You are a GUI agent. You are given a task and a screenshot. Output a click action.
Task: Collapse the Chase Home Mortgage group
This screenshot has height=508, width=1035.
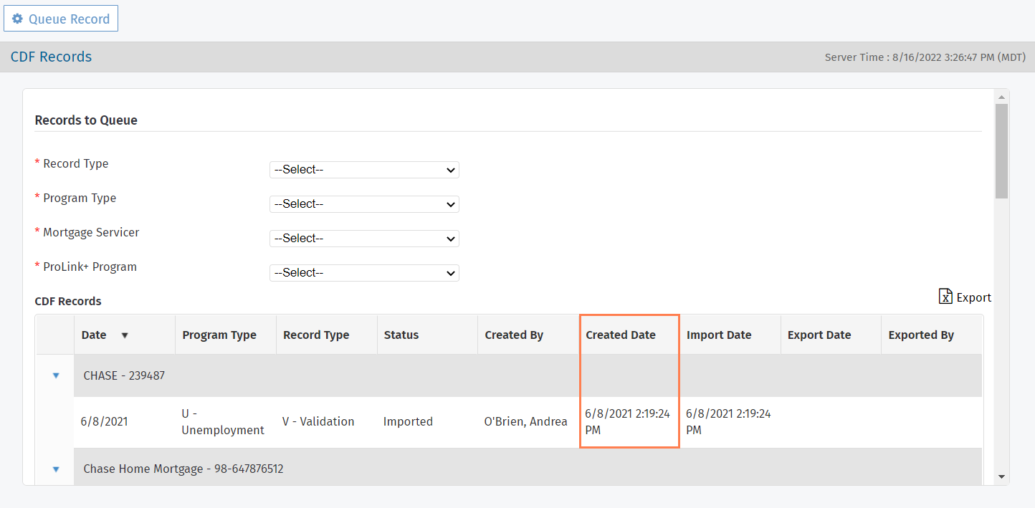(x=56, y=469)
